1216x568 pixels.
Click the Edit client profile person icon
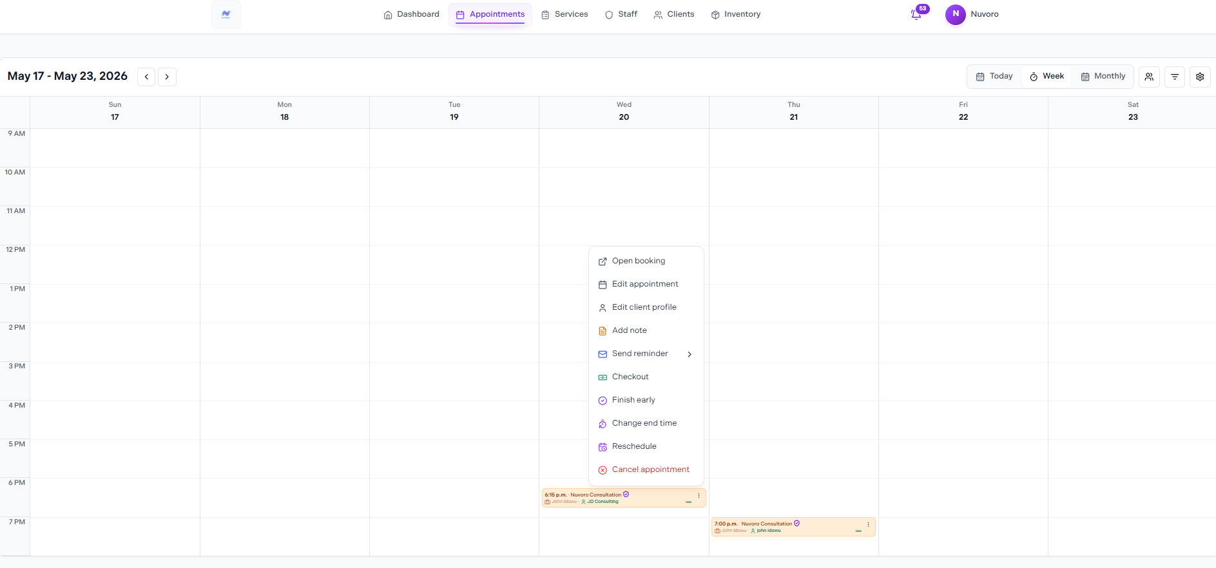(x=603, y=308)
